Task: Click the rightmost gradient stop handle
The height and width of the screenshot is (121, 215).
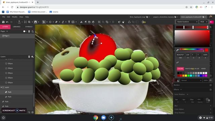Action: click(x=208, y=27)
